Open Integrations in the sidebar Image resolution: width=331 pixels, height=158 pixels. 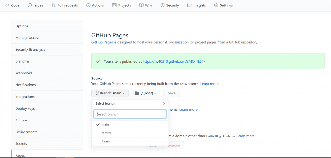tap(47, 97)
